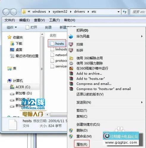Choose 创建快捷方式(S)
The image size is (146, 148).
pos(88,124)
